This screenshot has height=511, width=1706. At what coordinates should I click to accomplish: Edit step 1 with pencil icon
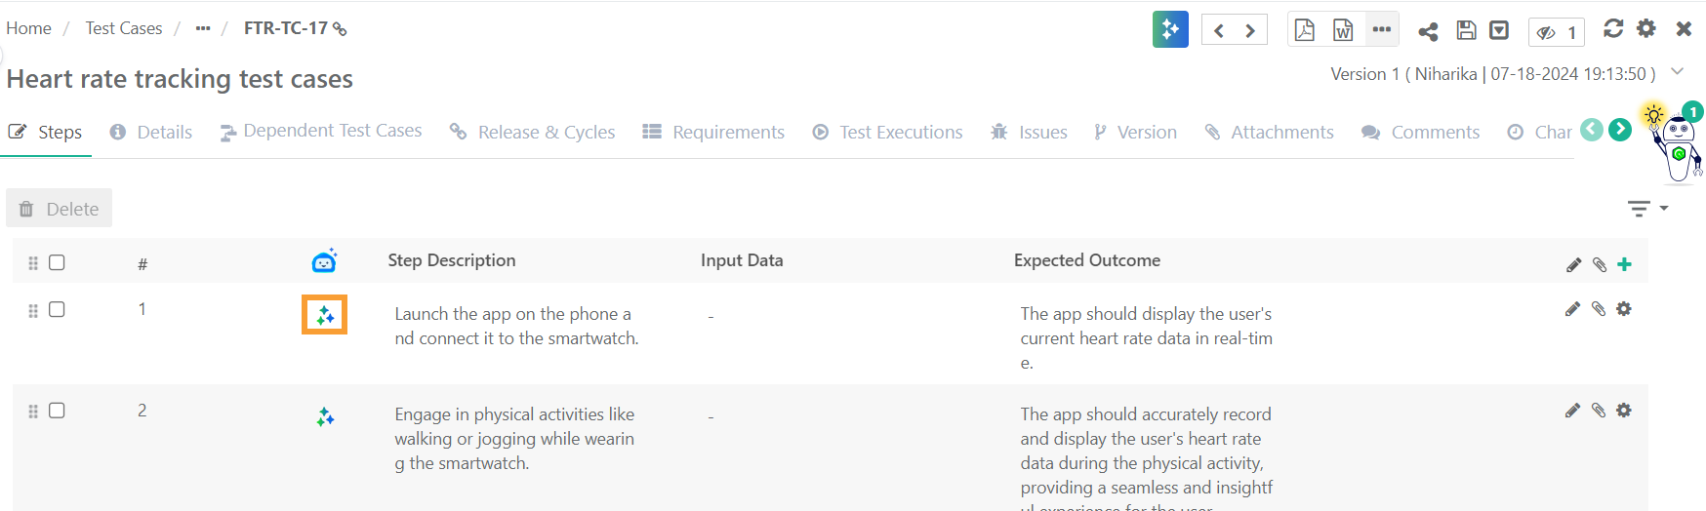point(1572,309)
